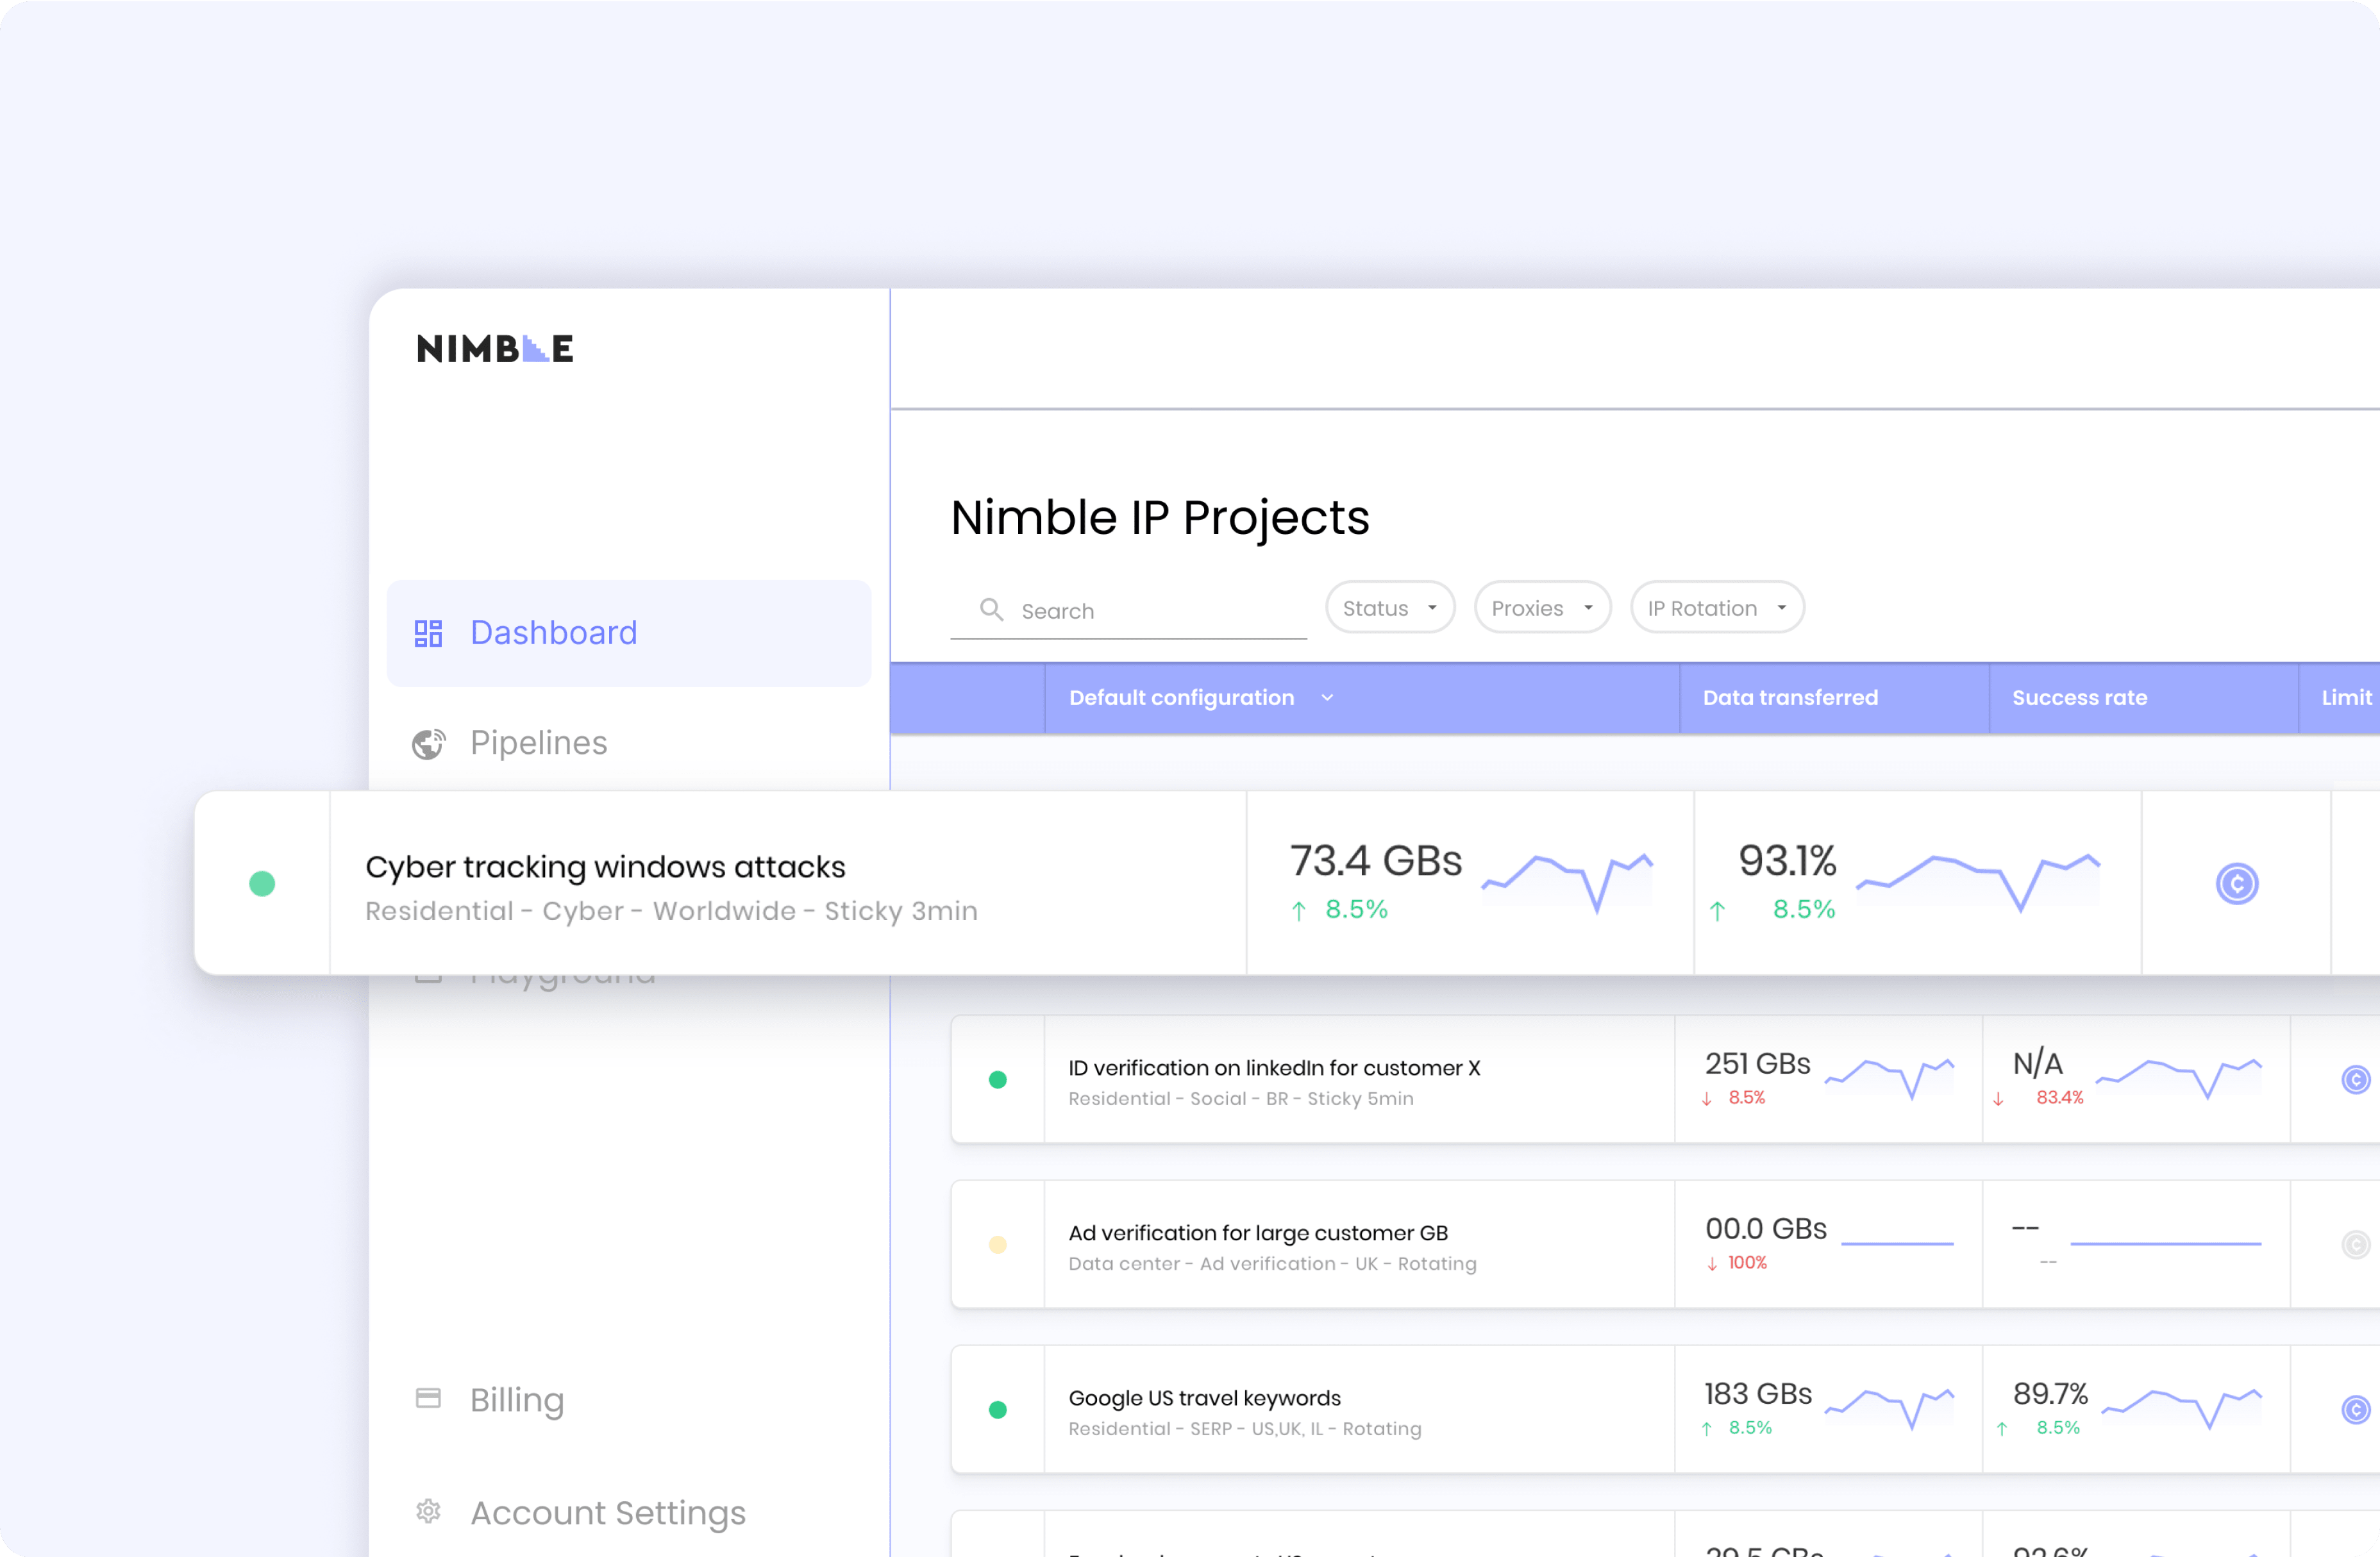2380x1557 pixels.
Task: Click the Account Settings gear icon
Action: (428, 1511)
